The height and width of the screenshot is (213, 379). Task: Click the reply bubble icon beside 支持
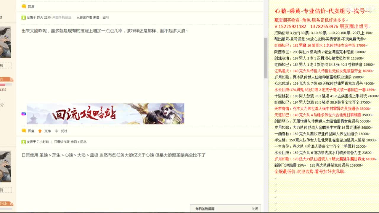point(24,131)
